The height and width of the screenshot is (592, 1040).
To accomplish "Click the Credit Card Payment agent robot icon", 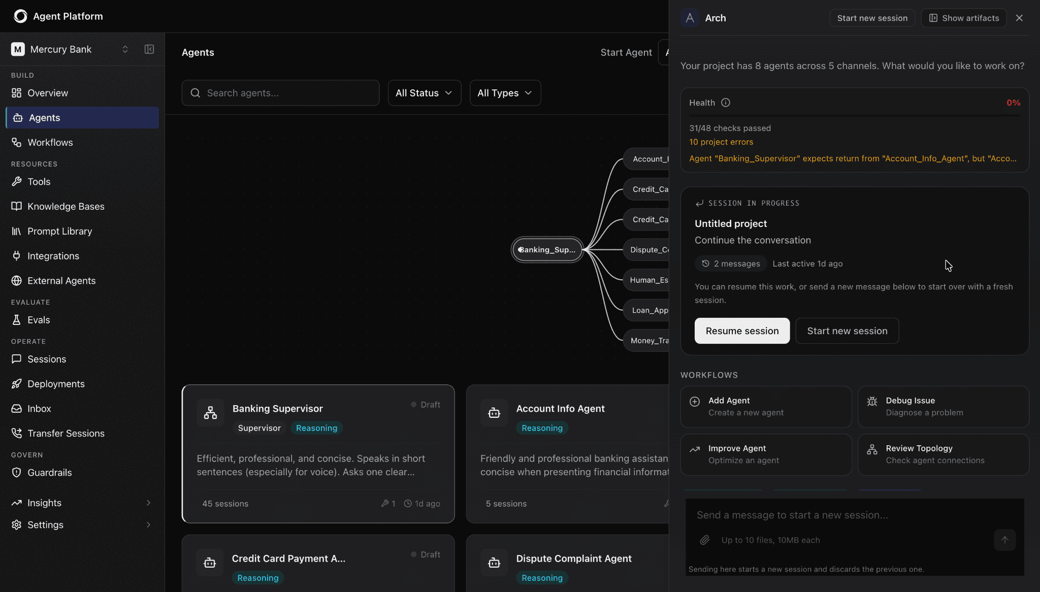I will pyautogui.click(x=210, y=563).
